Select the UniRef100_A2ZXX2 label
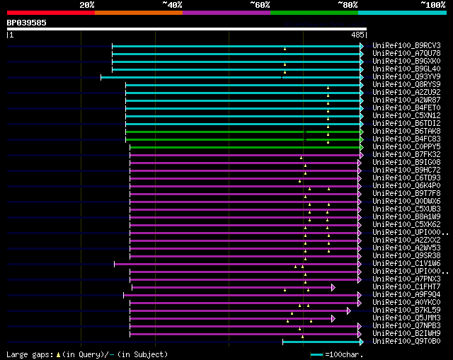Image resolution: width=453 pixels, height=360 pixels. pyautogui.click(x=406, y=240)
